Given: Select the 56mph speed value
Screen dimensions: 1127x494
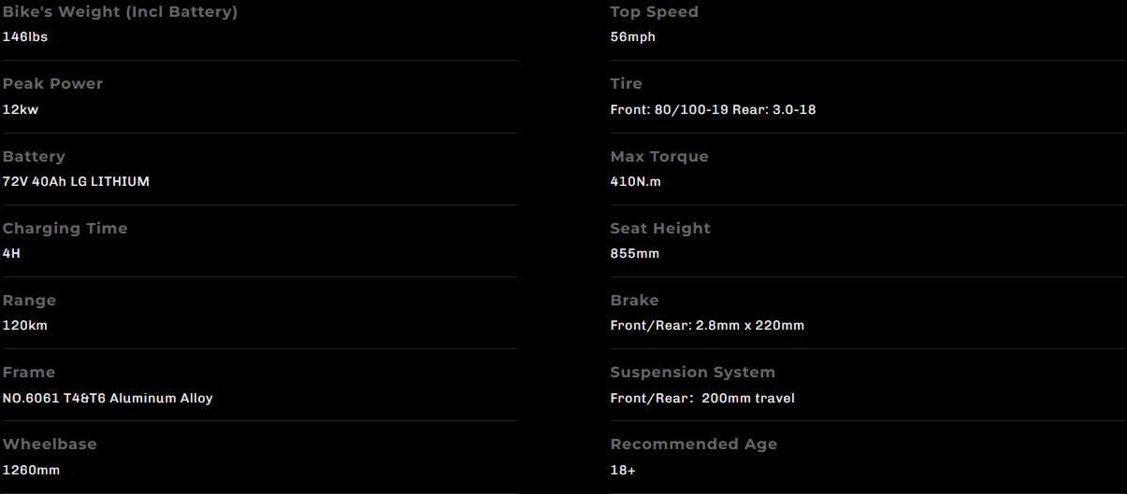Looking at the screenshot, I should pos(633,37).
